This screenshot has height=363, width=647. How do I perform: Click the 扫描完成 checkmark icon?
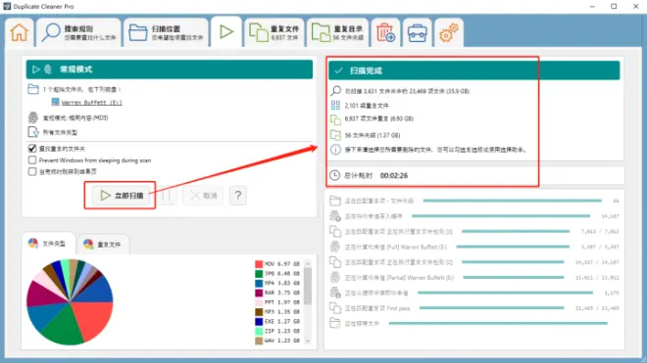tap(338, 70)
